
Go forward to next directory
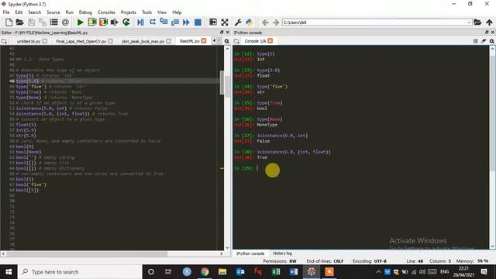276,22
